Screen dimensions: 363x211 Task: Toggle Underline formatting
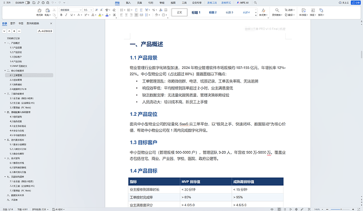[x=72, y=15]
